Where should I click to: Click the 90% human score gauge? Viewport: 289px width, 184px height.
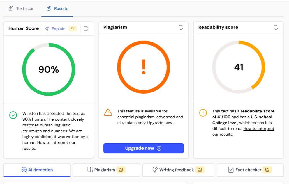pos(49,69)
